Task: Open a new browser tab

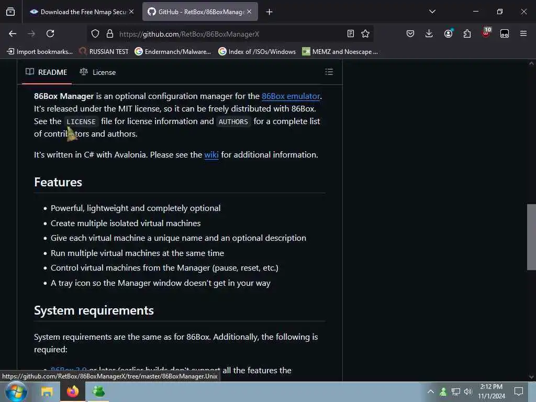Action: (270, 12)
